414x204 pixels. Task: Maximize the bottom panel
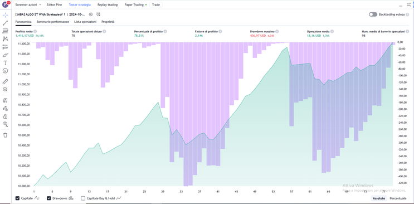pyautogui.click(x=409, y=4)
